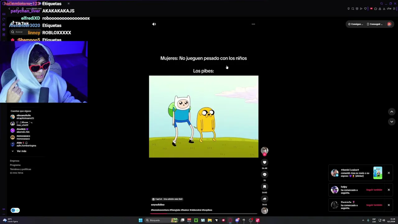Open the browser AI assistant icon
The image size is (398, 224).
pos(389,8)
